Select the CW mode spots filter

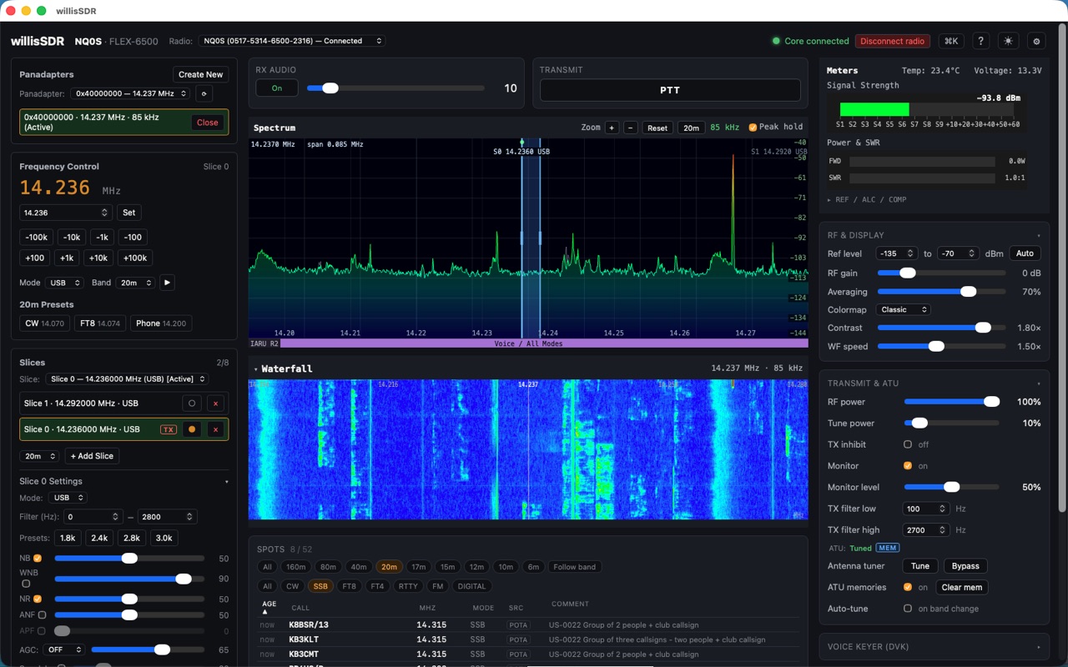[293, 586]
